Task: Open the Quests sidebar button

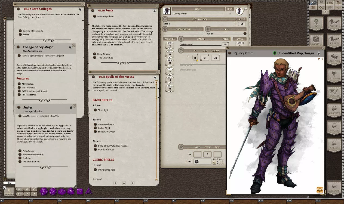Action: (x=334, y=59)
